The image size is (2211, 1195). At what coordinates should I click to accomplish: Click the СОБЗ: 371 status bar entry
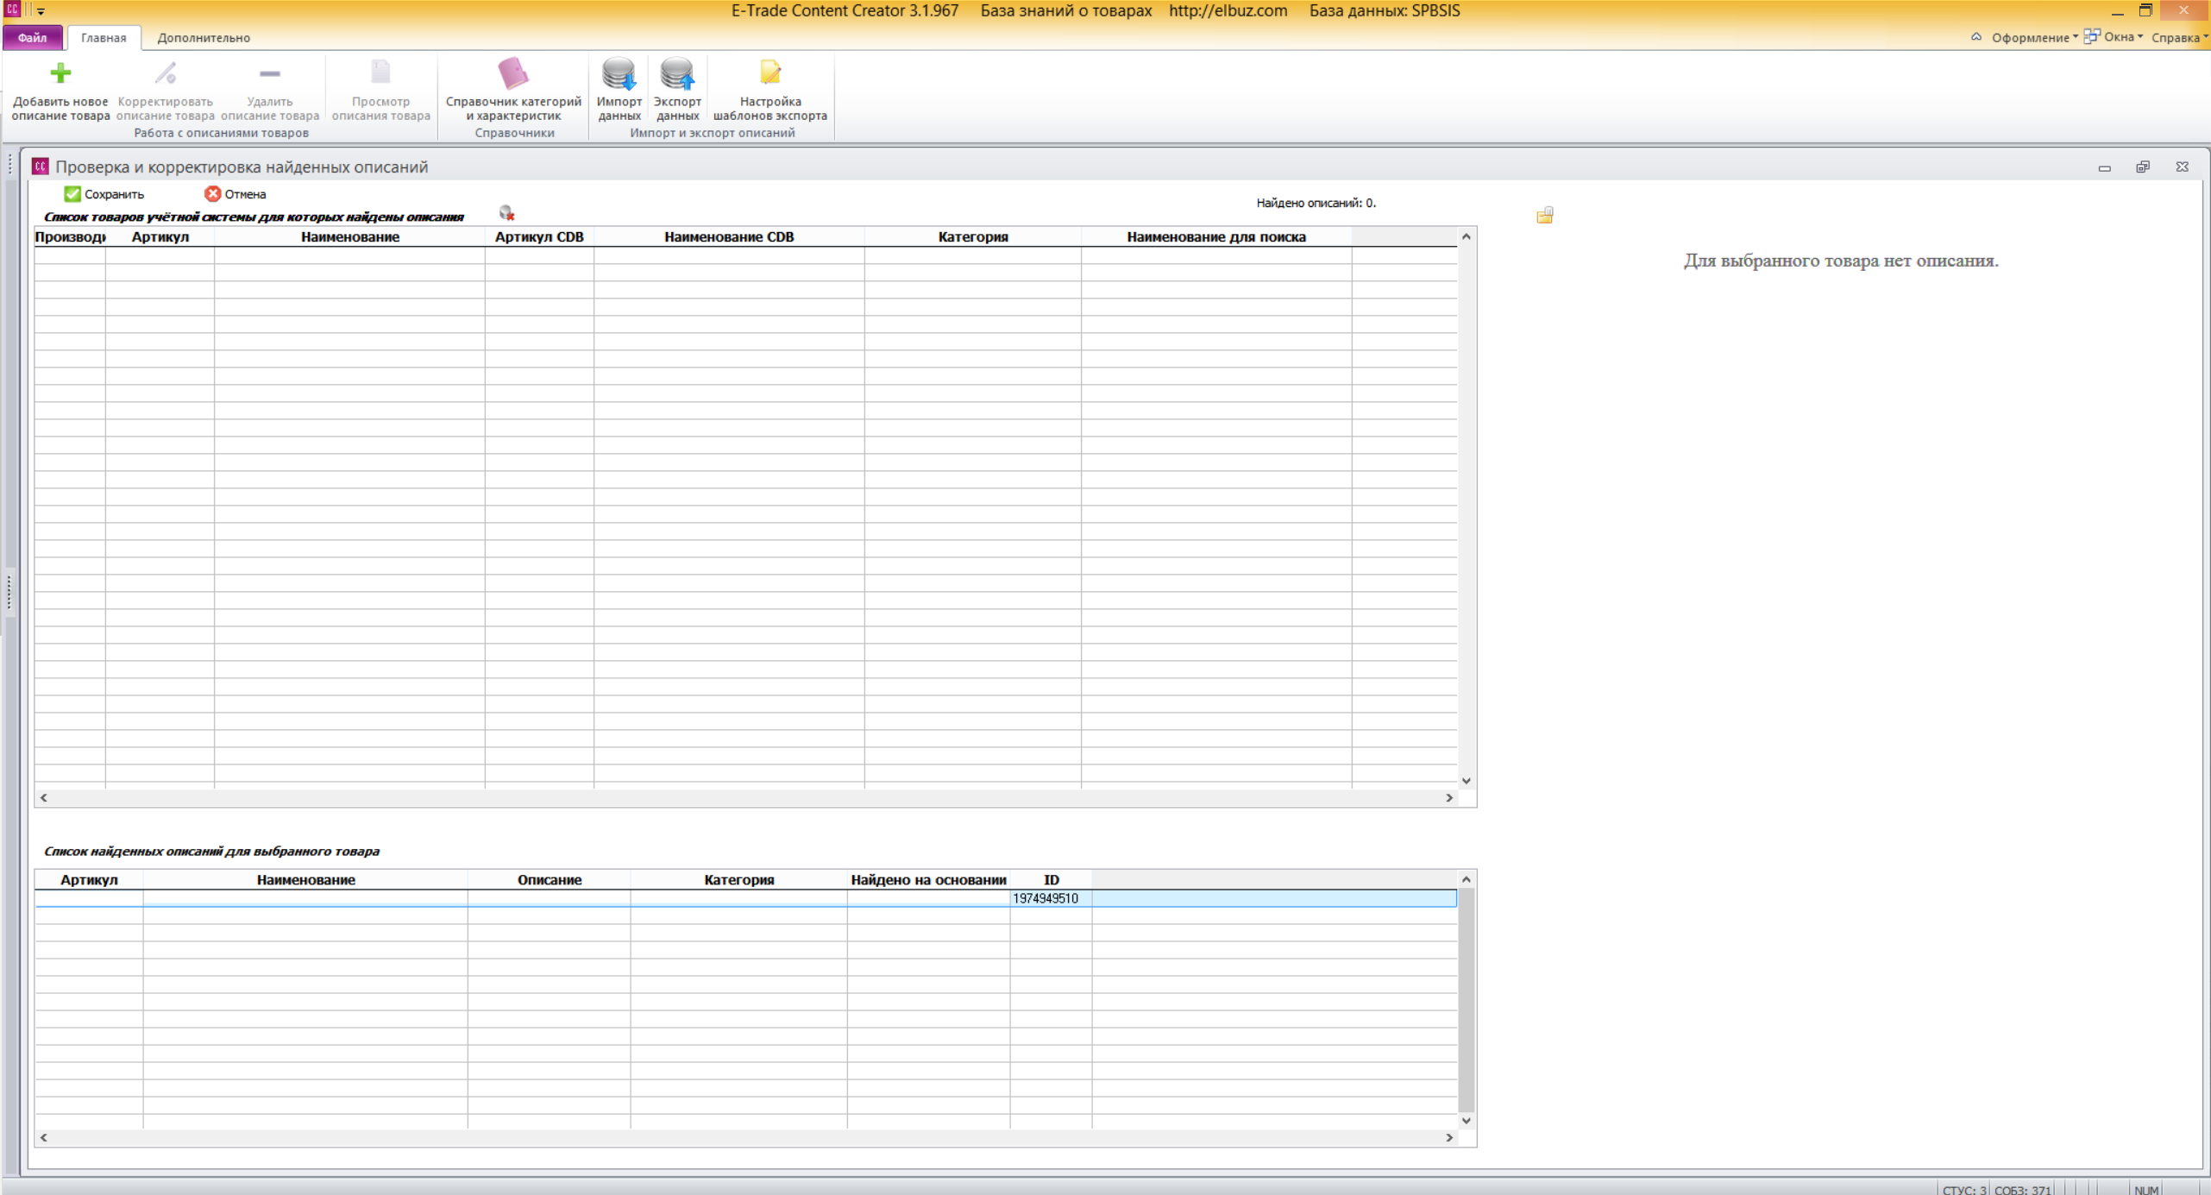click(2022, 1189)
